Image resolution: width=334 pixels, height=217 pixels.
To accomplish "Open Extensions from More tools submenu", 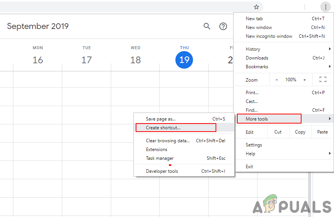I will pos(184,149).
